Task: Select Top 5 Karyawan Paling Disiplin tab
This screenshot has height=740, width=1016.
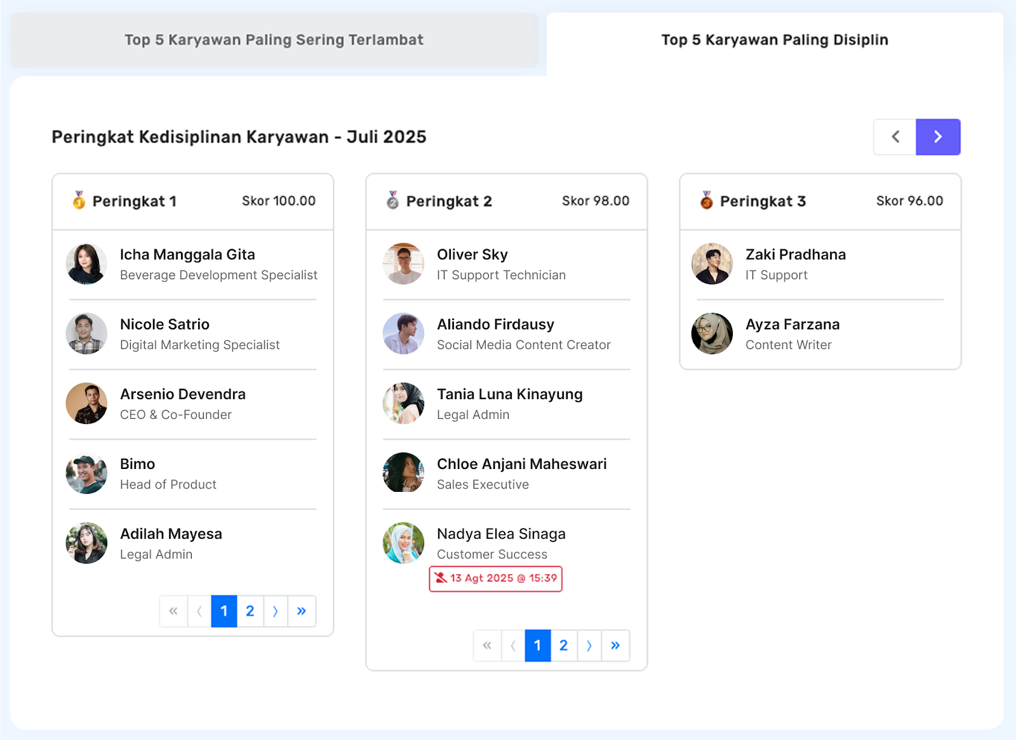Action: click(774, 40)
